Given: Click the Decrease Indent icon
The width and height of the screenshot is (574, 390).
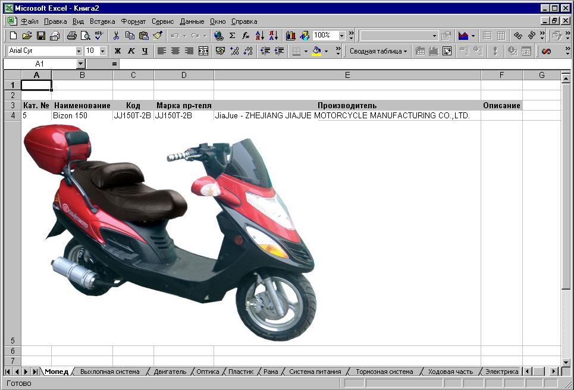Looking at the screenshot, I should (265, 51).
